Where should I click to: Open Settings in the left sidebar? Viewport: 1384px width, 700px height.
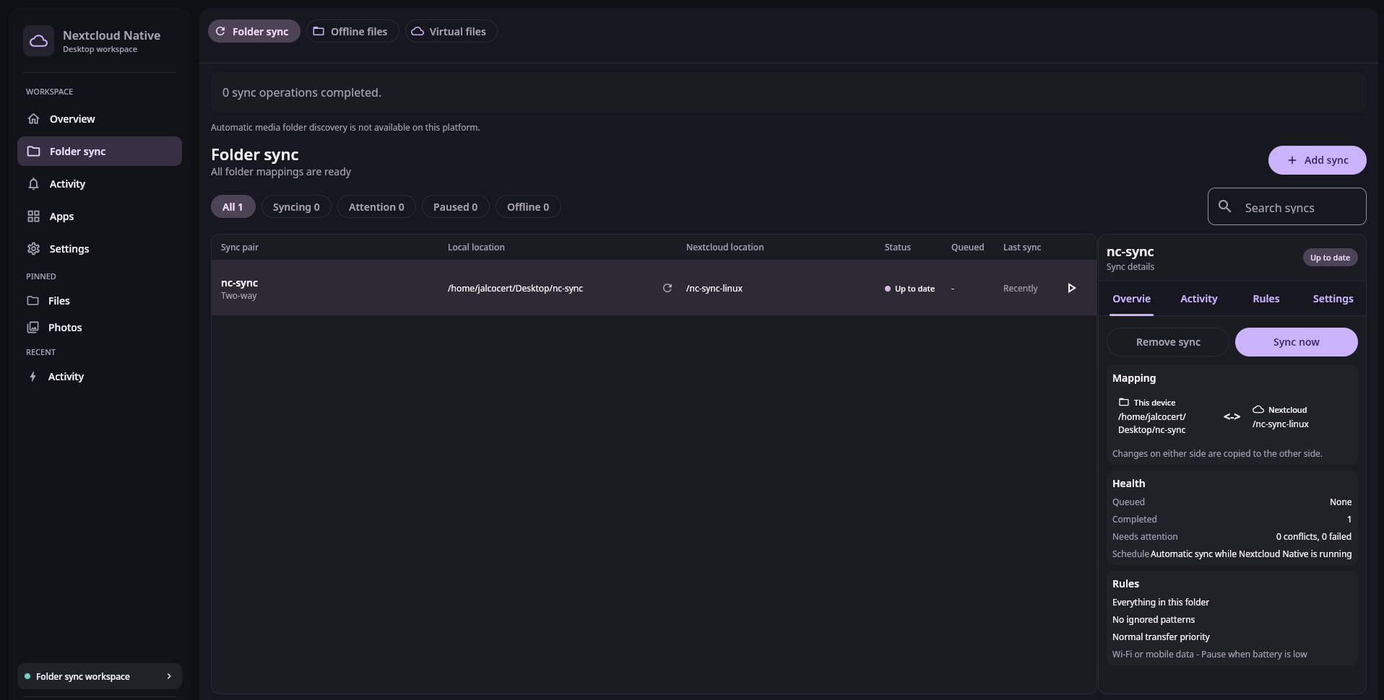(100, 249)
